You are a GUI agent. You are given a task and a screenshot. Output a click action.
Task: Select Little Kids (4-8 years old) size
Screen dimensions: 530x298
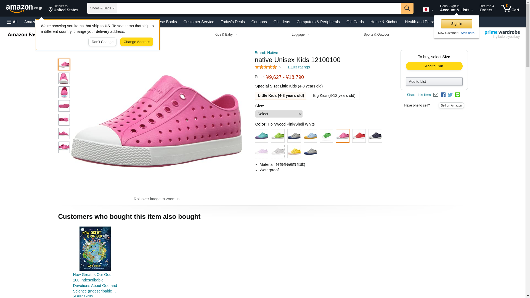click(x=281, y=95)
